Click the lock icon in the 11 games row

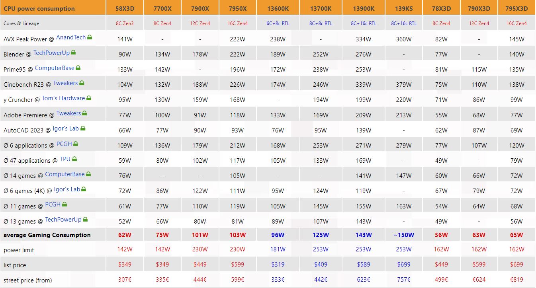(x=65, y=204)
